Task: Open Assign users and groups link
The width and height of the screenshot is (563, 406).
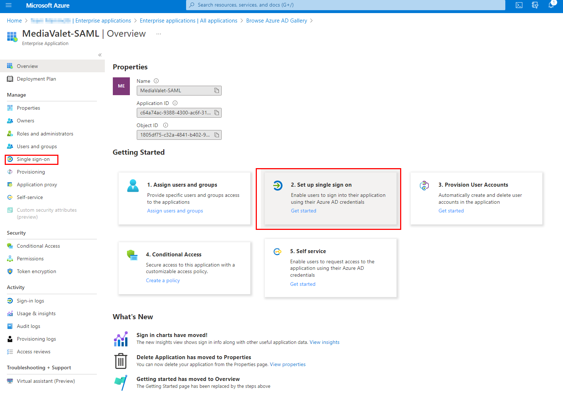Action: coord(175,211)
